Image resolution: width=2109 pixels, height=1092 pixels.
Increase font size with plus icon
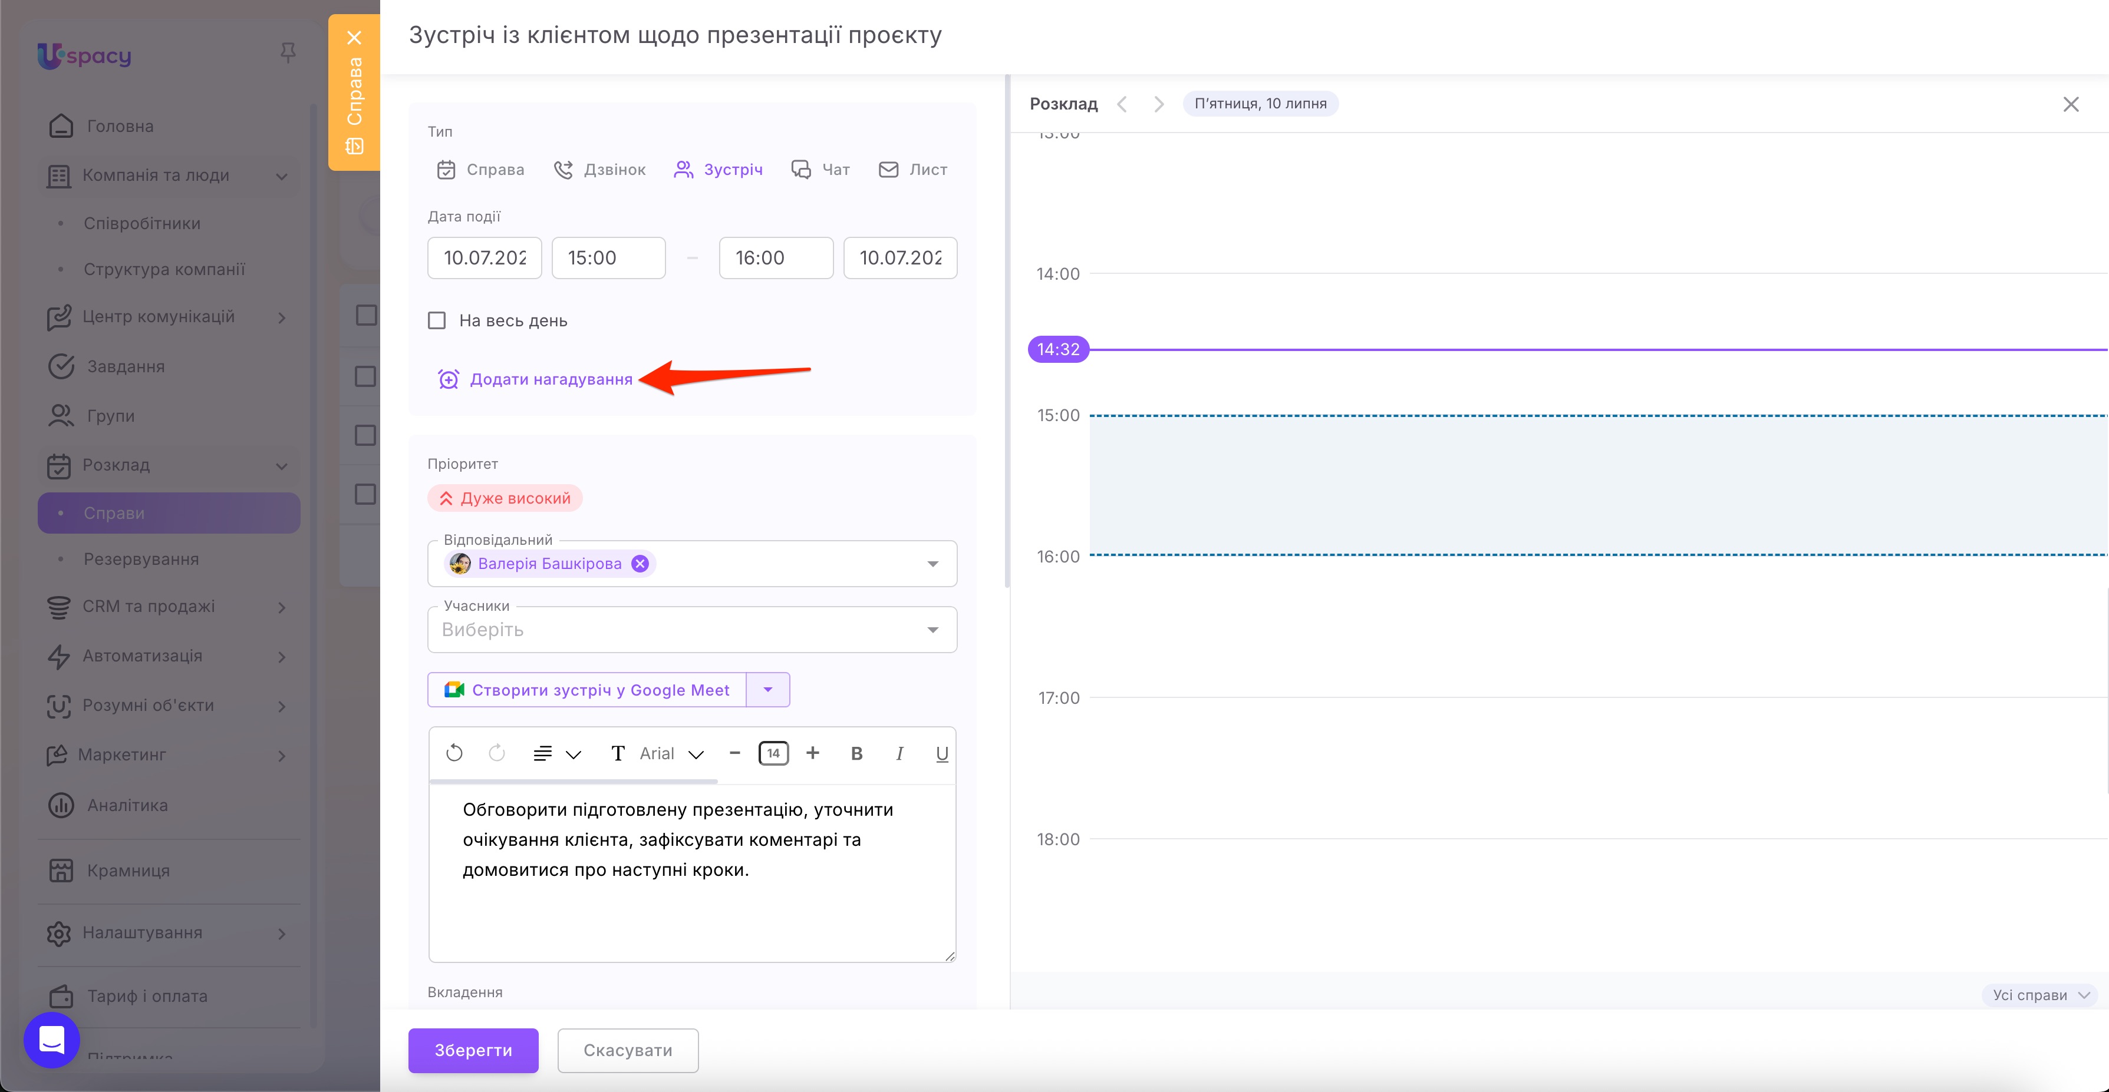[x=812, y=753]
